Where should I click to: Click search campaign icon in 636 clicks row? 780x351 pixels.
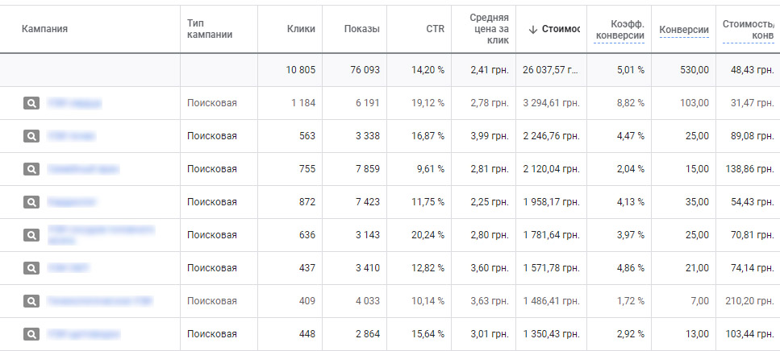click(x=31, y=235)
